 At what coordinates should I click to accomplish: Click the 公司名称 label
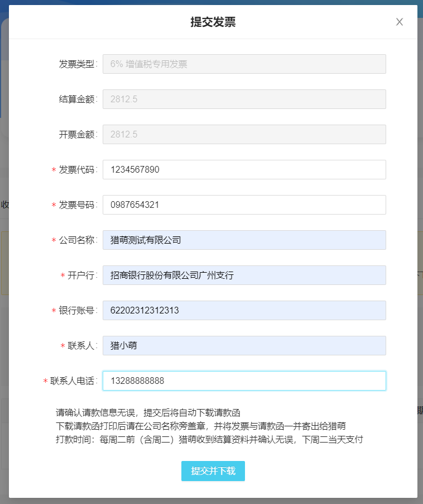[x=76, y=240]
